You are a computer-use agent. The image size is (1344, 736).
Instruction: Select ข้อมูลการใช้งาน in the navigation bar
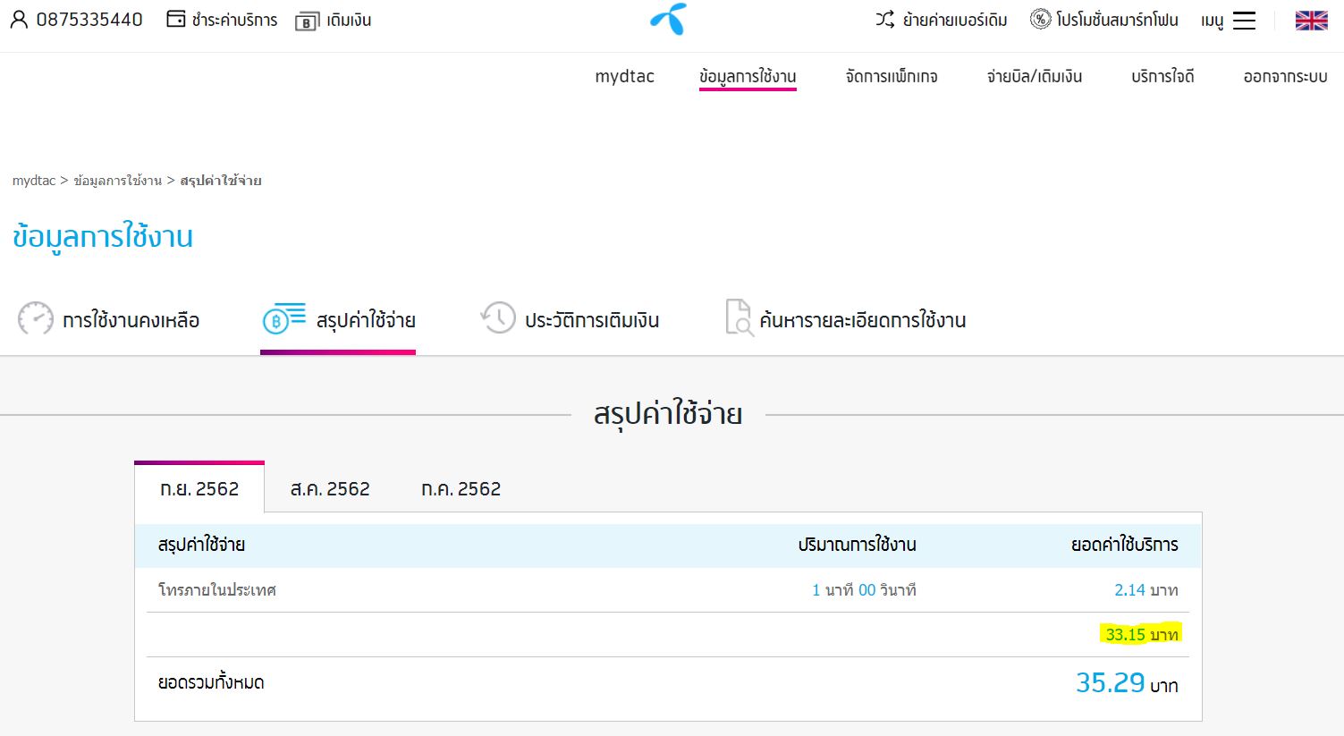[x=748, y=76]
